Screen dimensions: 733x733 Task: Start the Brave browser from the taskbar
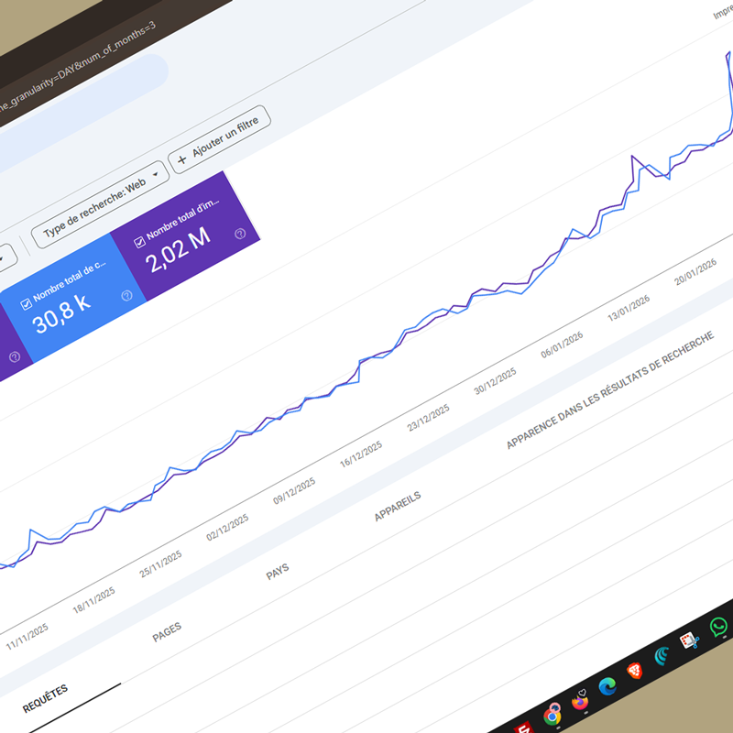[634, 671]
